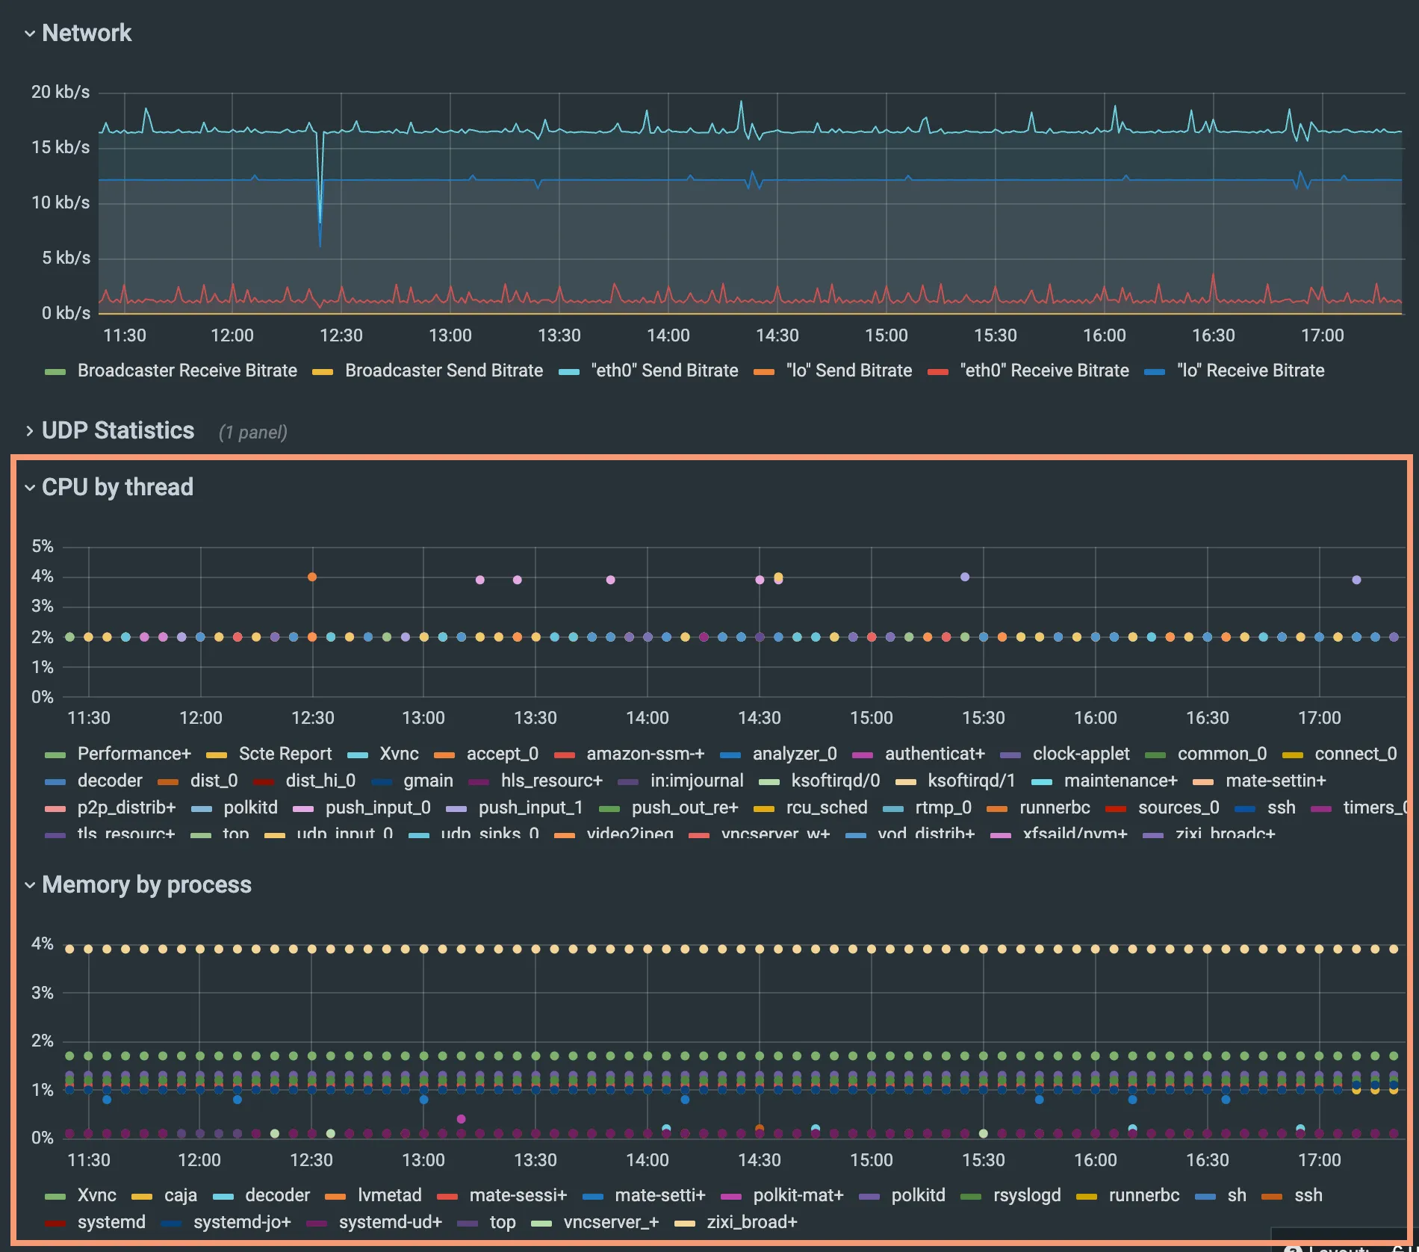Select caja series in Memory legend
This screenshot has height=1252, width=1419.
tap(181, 1195)
